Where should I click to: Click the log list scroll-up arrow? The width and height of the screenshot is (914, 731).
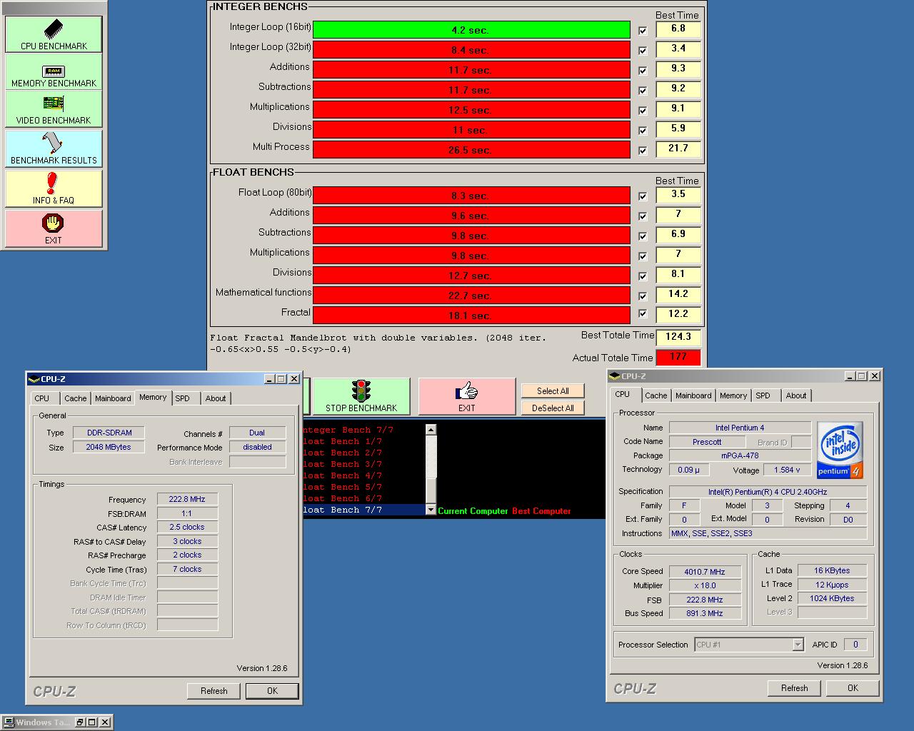point(431,430)
